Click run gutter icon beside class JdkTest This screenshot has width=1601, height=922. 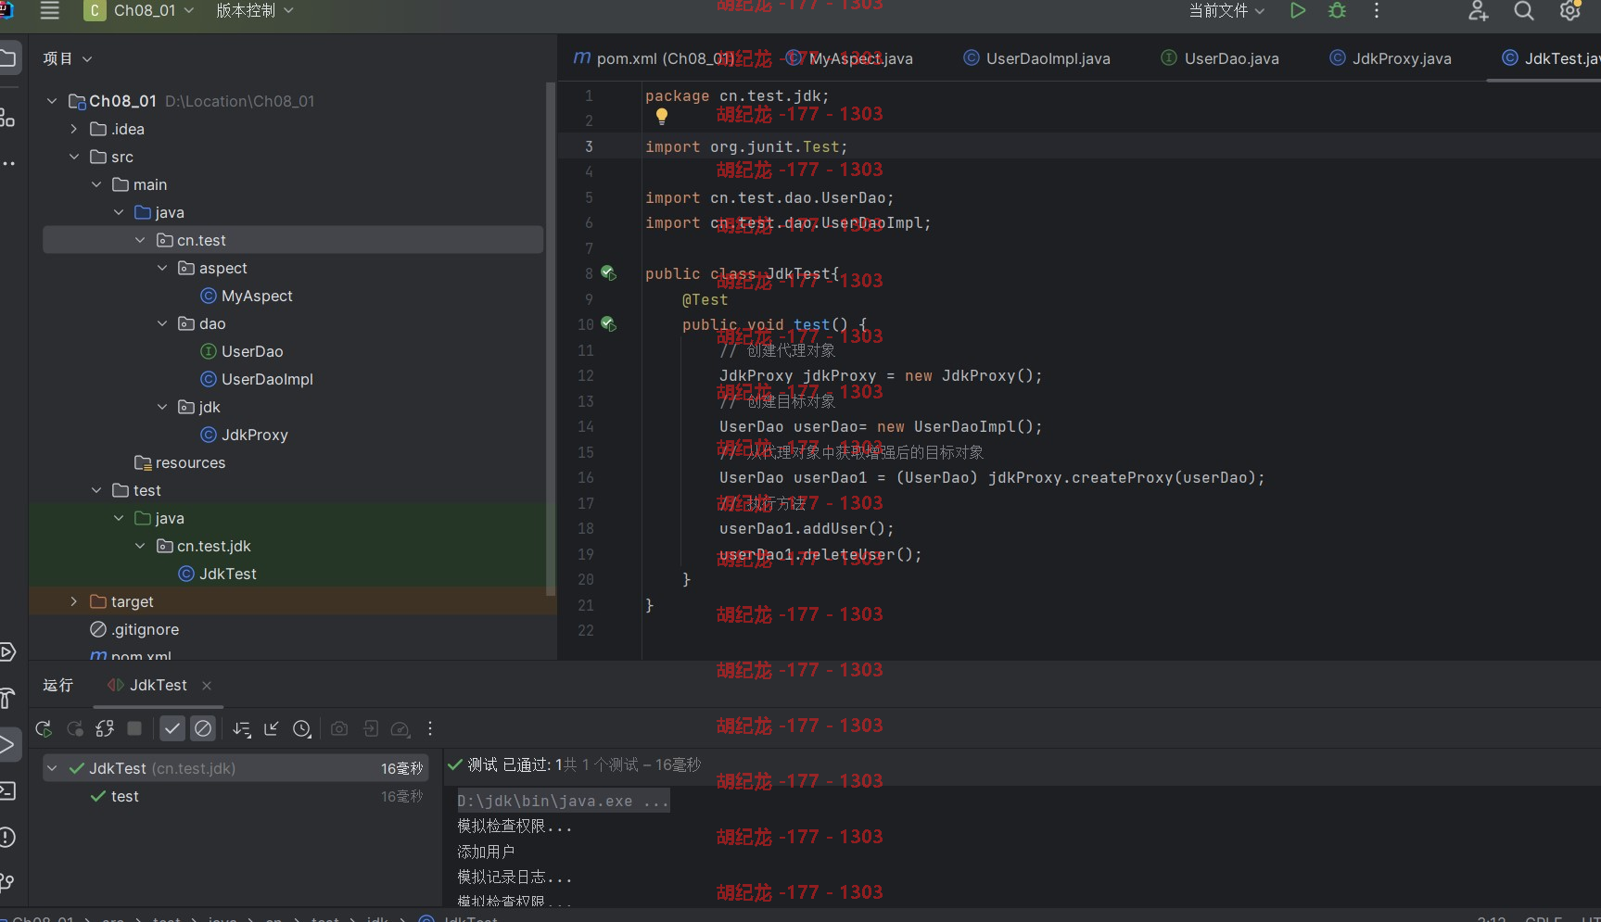click(608, 273)
